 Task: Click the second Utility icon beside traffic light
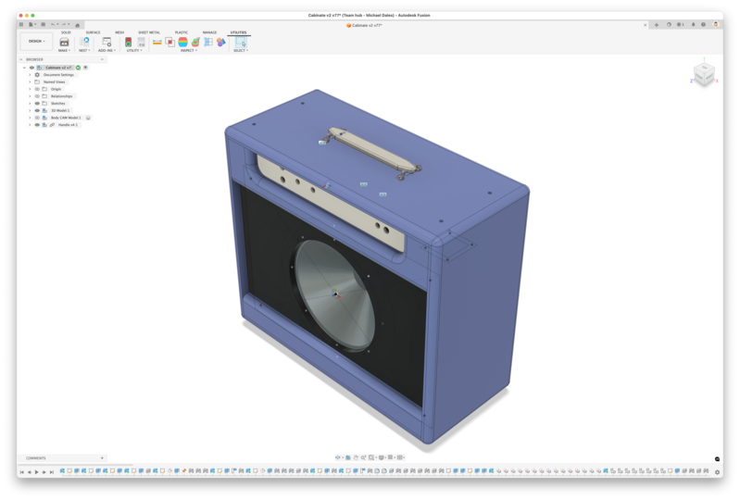141,42
